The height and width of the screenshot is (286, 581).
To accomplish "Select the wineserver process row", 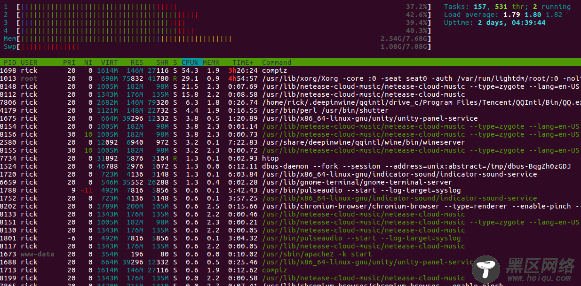I will 290,142.
